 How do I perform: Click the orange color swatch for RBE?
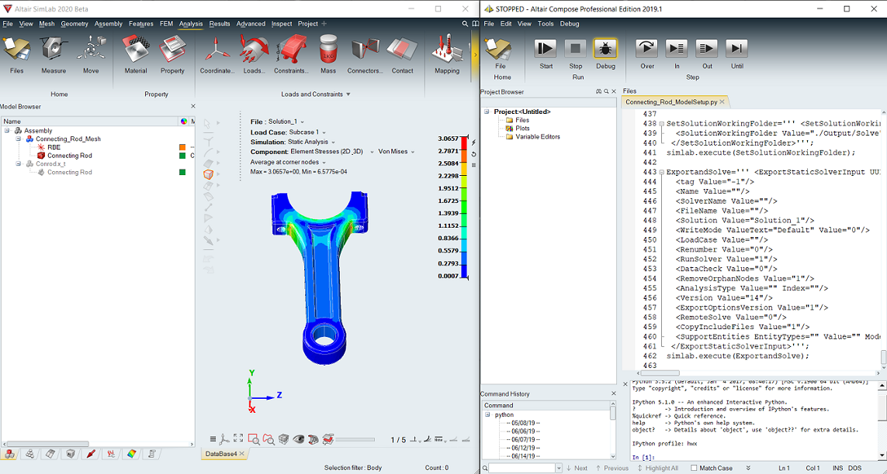click(x=182, y=147)
